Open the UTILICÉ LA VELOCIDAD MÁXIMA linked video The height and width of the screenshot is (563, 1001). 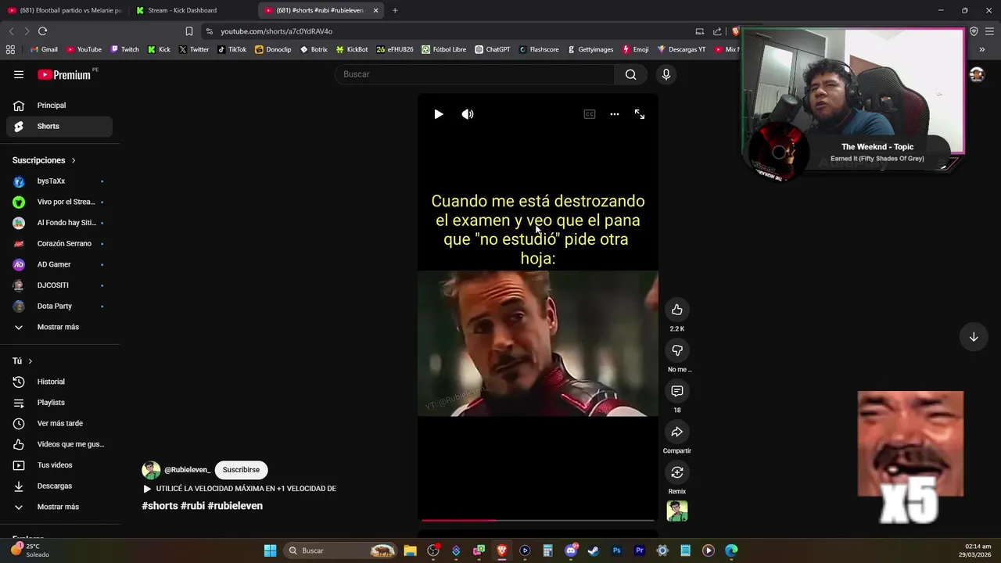click(x=239, y=489)
